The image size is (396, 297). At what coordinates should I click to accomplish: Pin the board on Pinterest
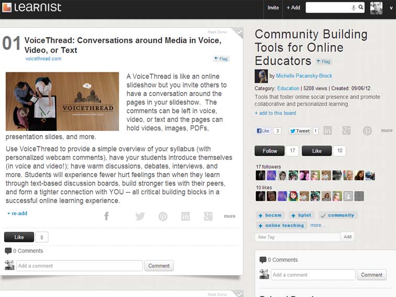367,130
